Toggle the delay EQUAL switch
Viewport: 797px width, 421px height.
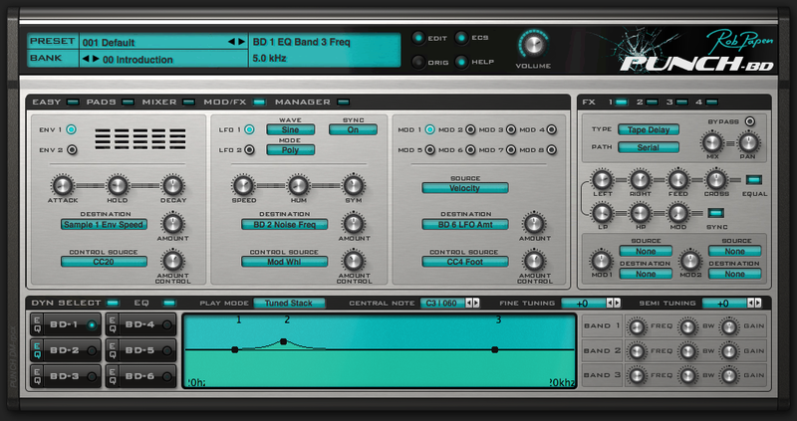(x=754, y=180)
